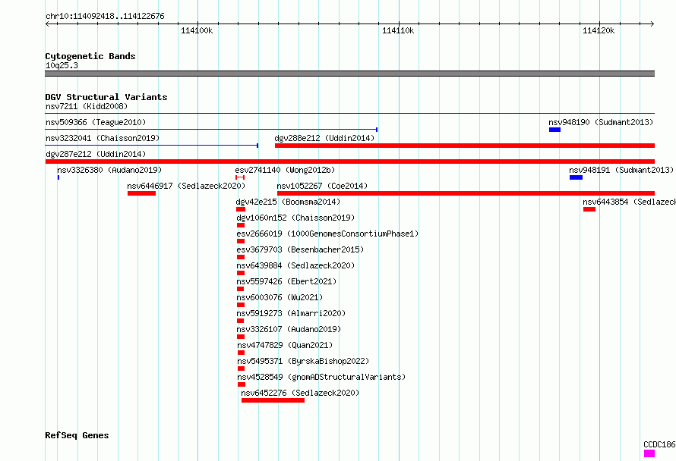Screen dimensions: 676x461
Task: Click the ruler's left arrow end
Action: (x=48, y=24)
